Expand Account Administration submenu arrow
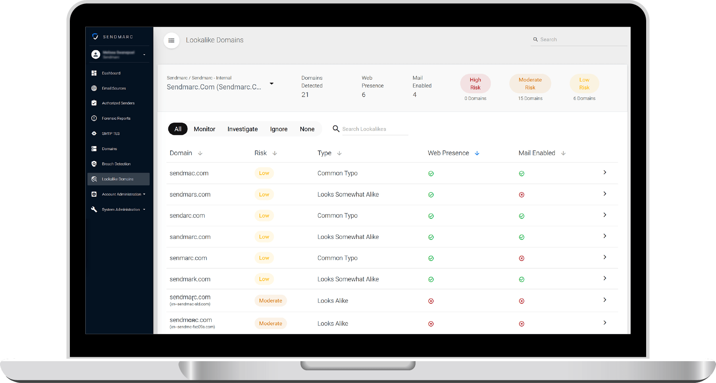Image resolution: width=716 pixels, height=383 pixels. (144, 194)
